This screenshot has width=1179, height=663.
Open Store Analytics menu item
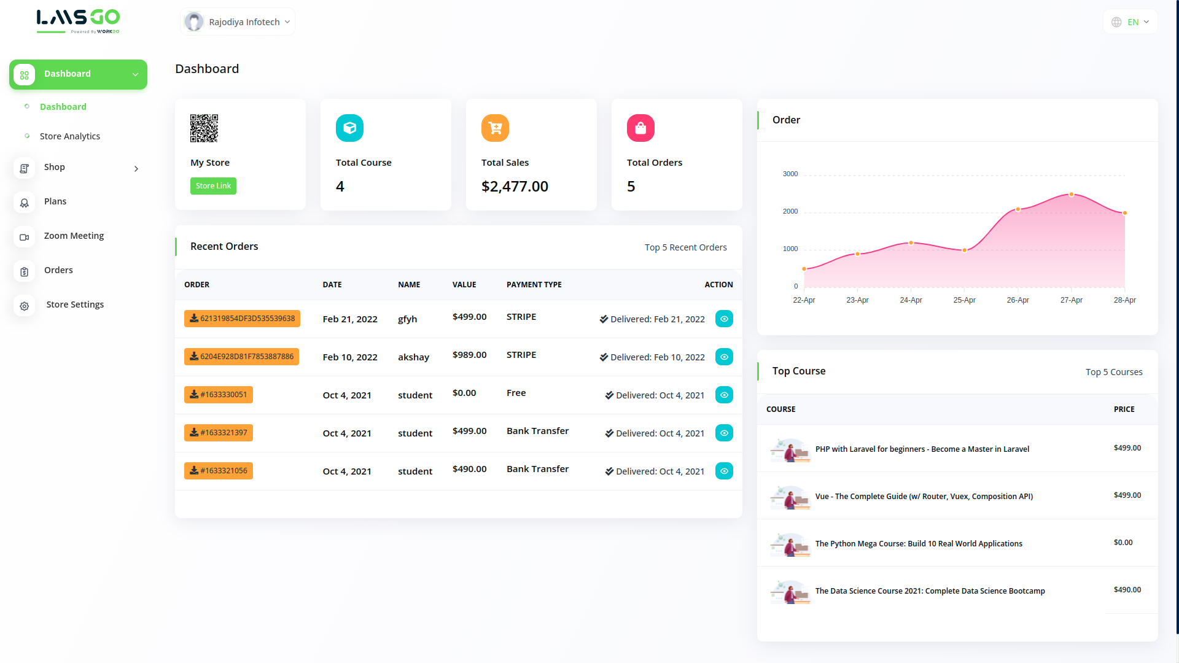[70, 136]
